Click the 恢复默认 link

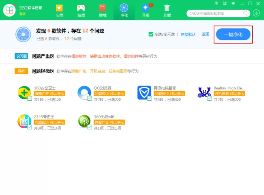point(188,34)
